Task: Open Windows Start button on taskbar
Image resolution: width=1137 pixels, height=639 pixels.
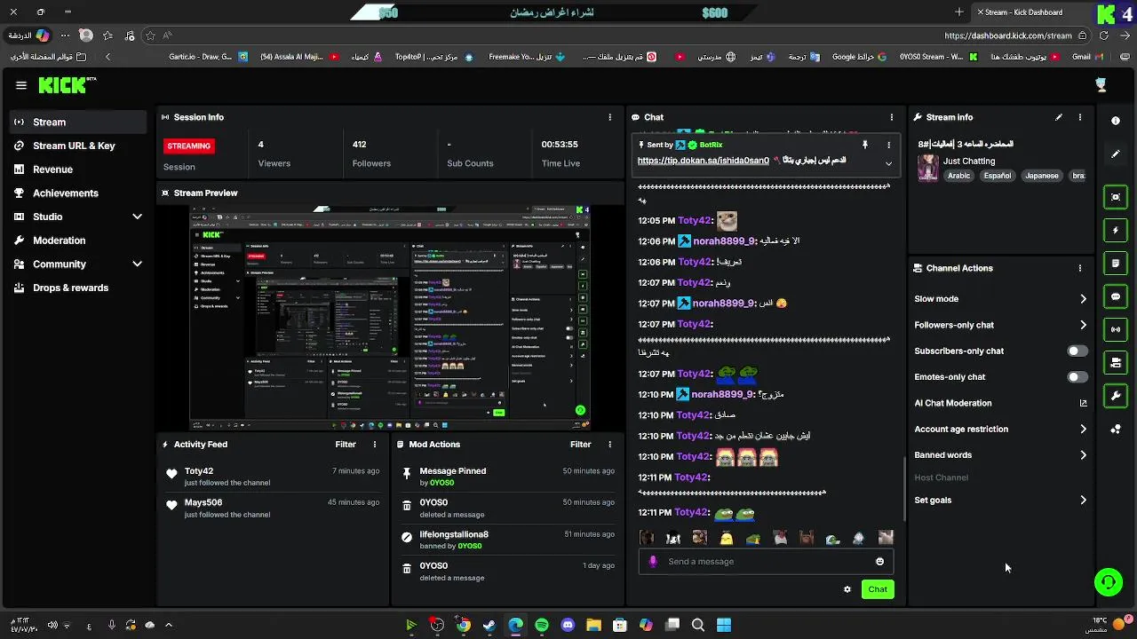Action: tap(724, 625)
